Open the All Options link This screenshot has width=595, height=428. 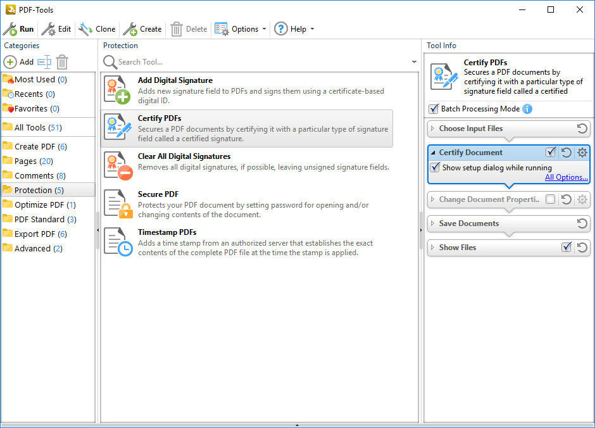(x=566, y=177)
